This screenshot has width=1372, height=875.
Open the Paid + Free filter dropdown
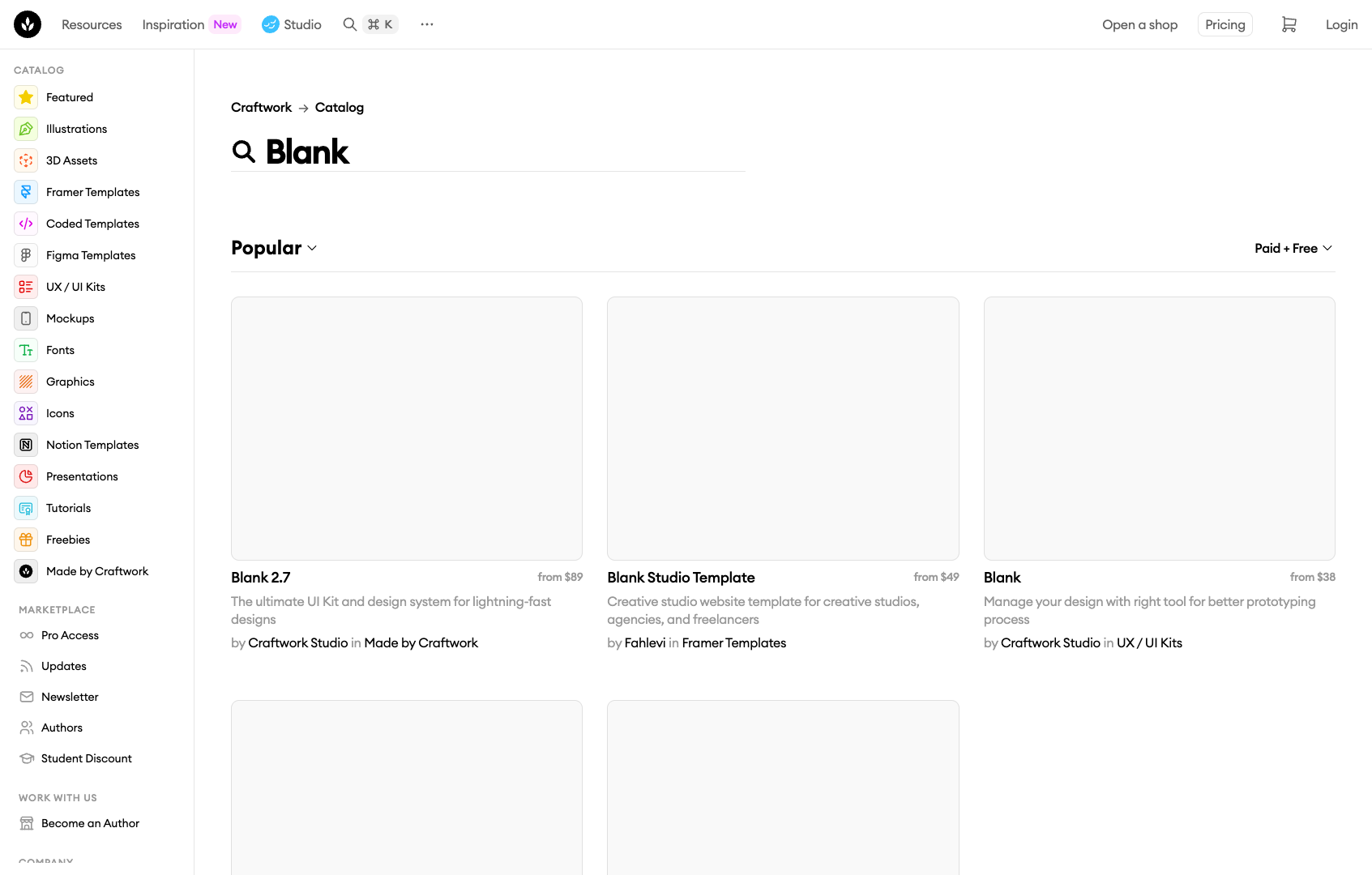(1293, 248)
